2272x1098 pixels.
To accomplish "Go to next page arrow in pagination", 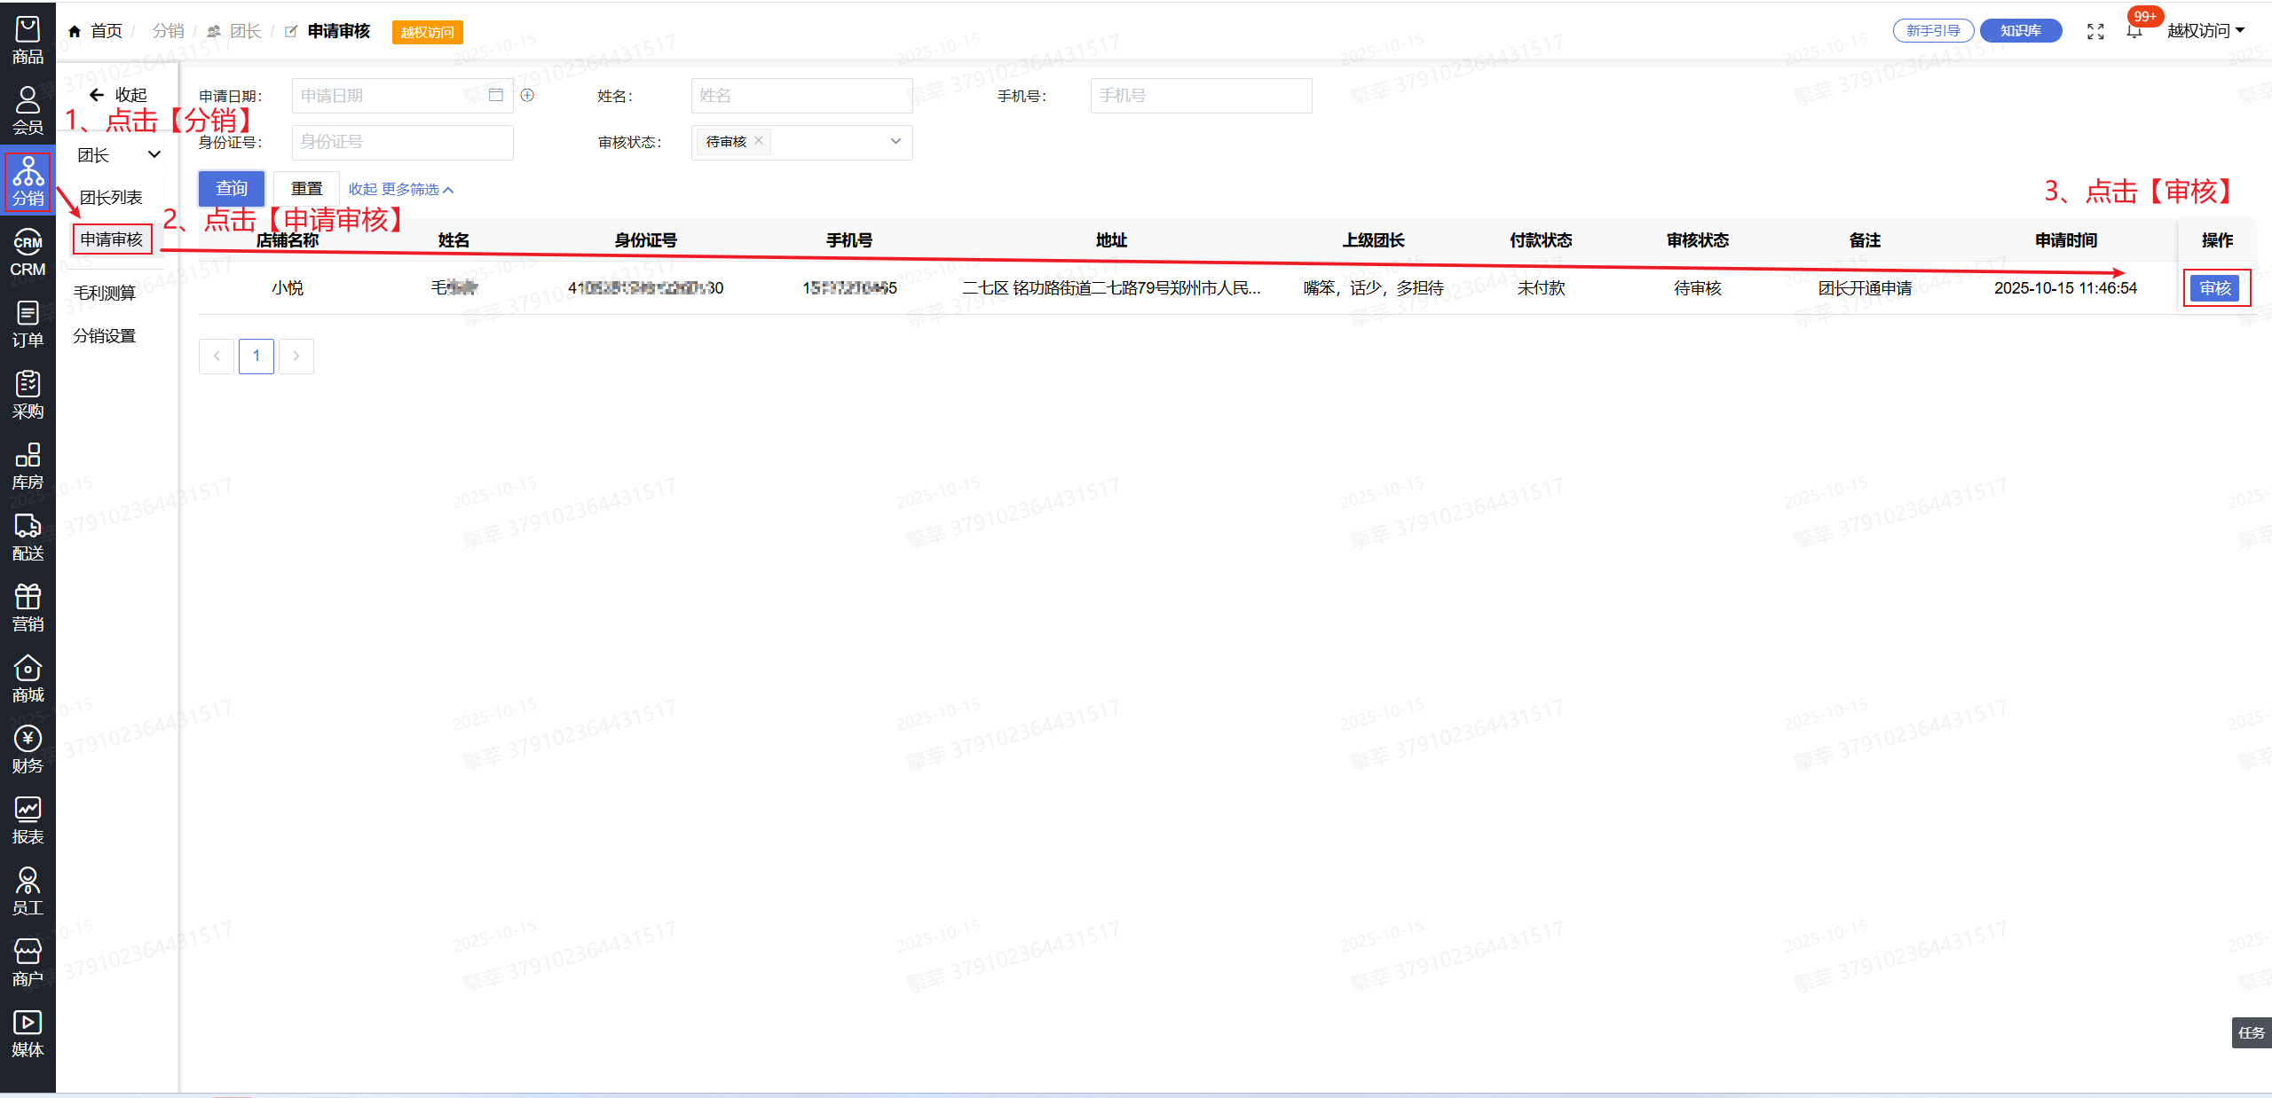I will click(x=296, y=357).
